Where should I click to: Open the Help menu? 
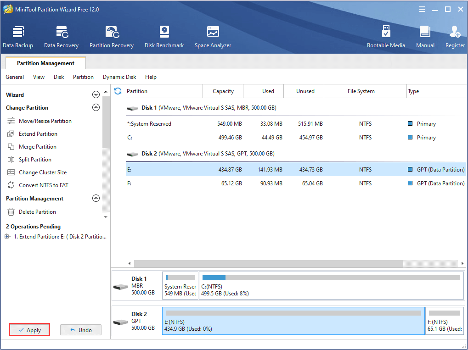pyautogui.click(x=151, y=77)
